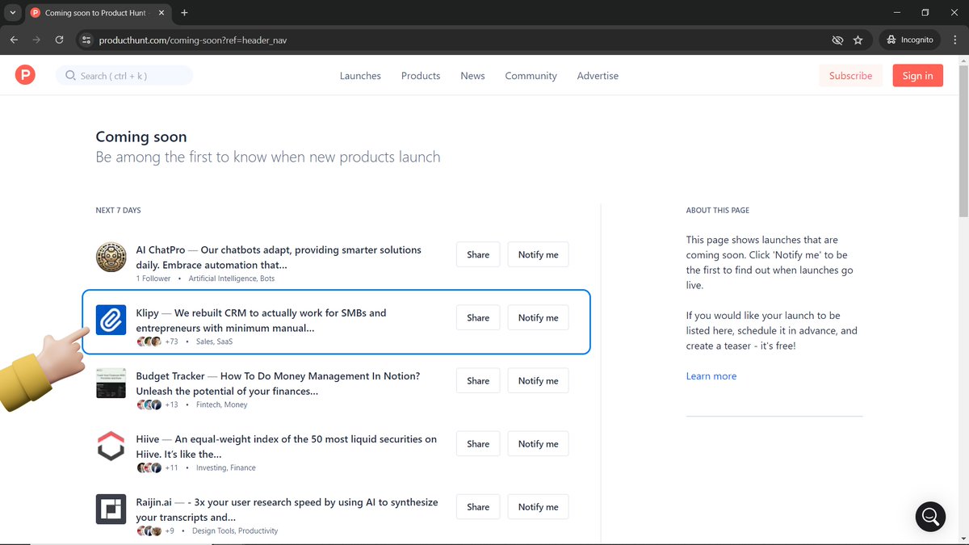
Task: Open the Hiive hexagon product icon
Action: tap(111, 446)
